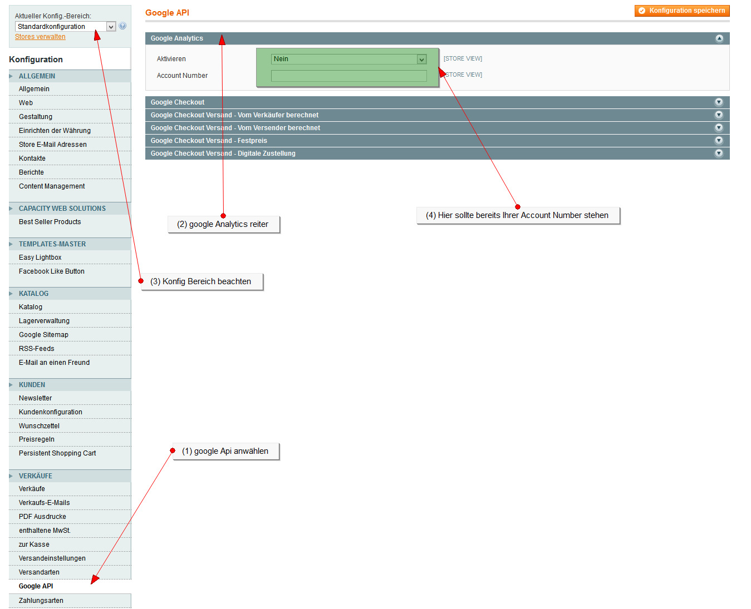Expand arrow icon for Digitale Zustellung row
Screen dimensions: 751x609
[719, 153]
